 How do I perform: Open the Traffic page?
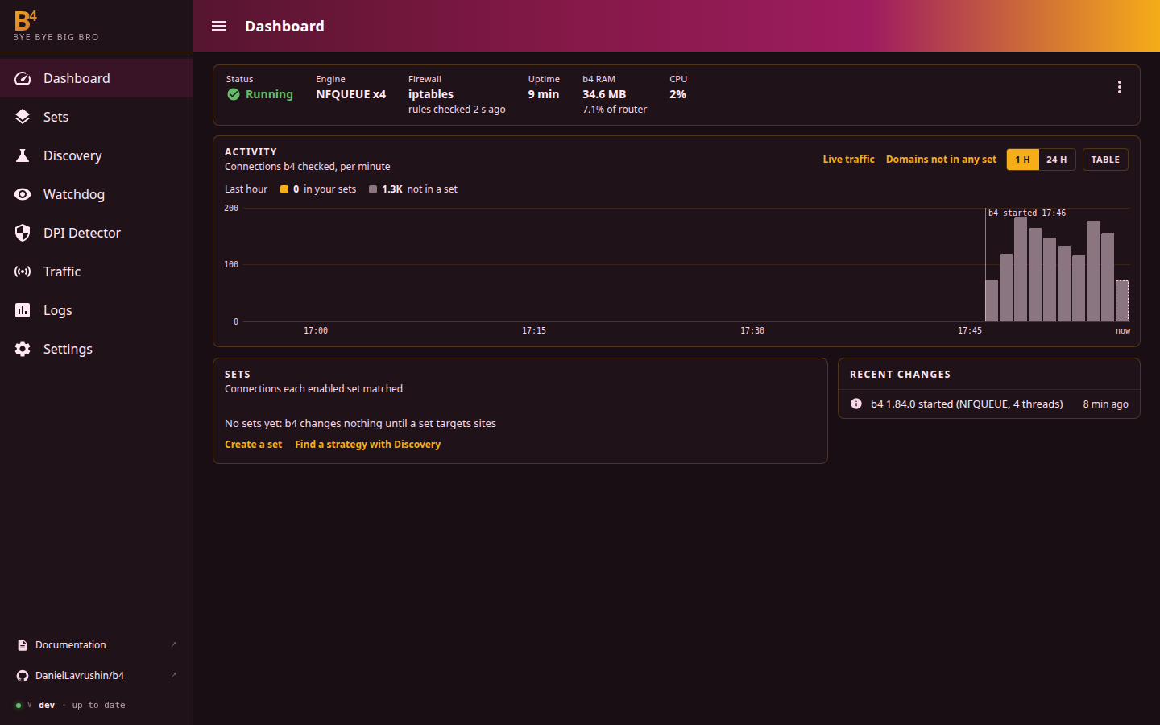[x=97, y=271]
